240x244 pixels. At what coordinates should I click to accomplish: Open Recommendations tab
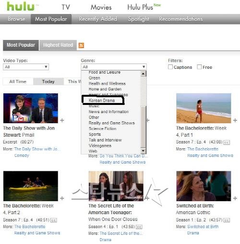[181, 19]
